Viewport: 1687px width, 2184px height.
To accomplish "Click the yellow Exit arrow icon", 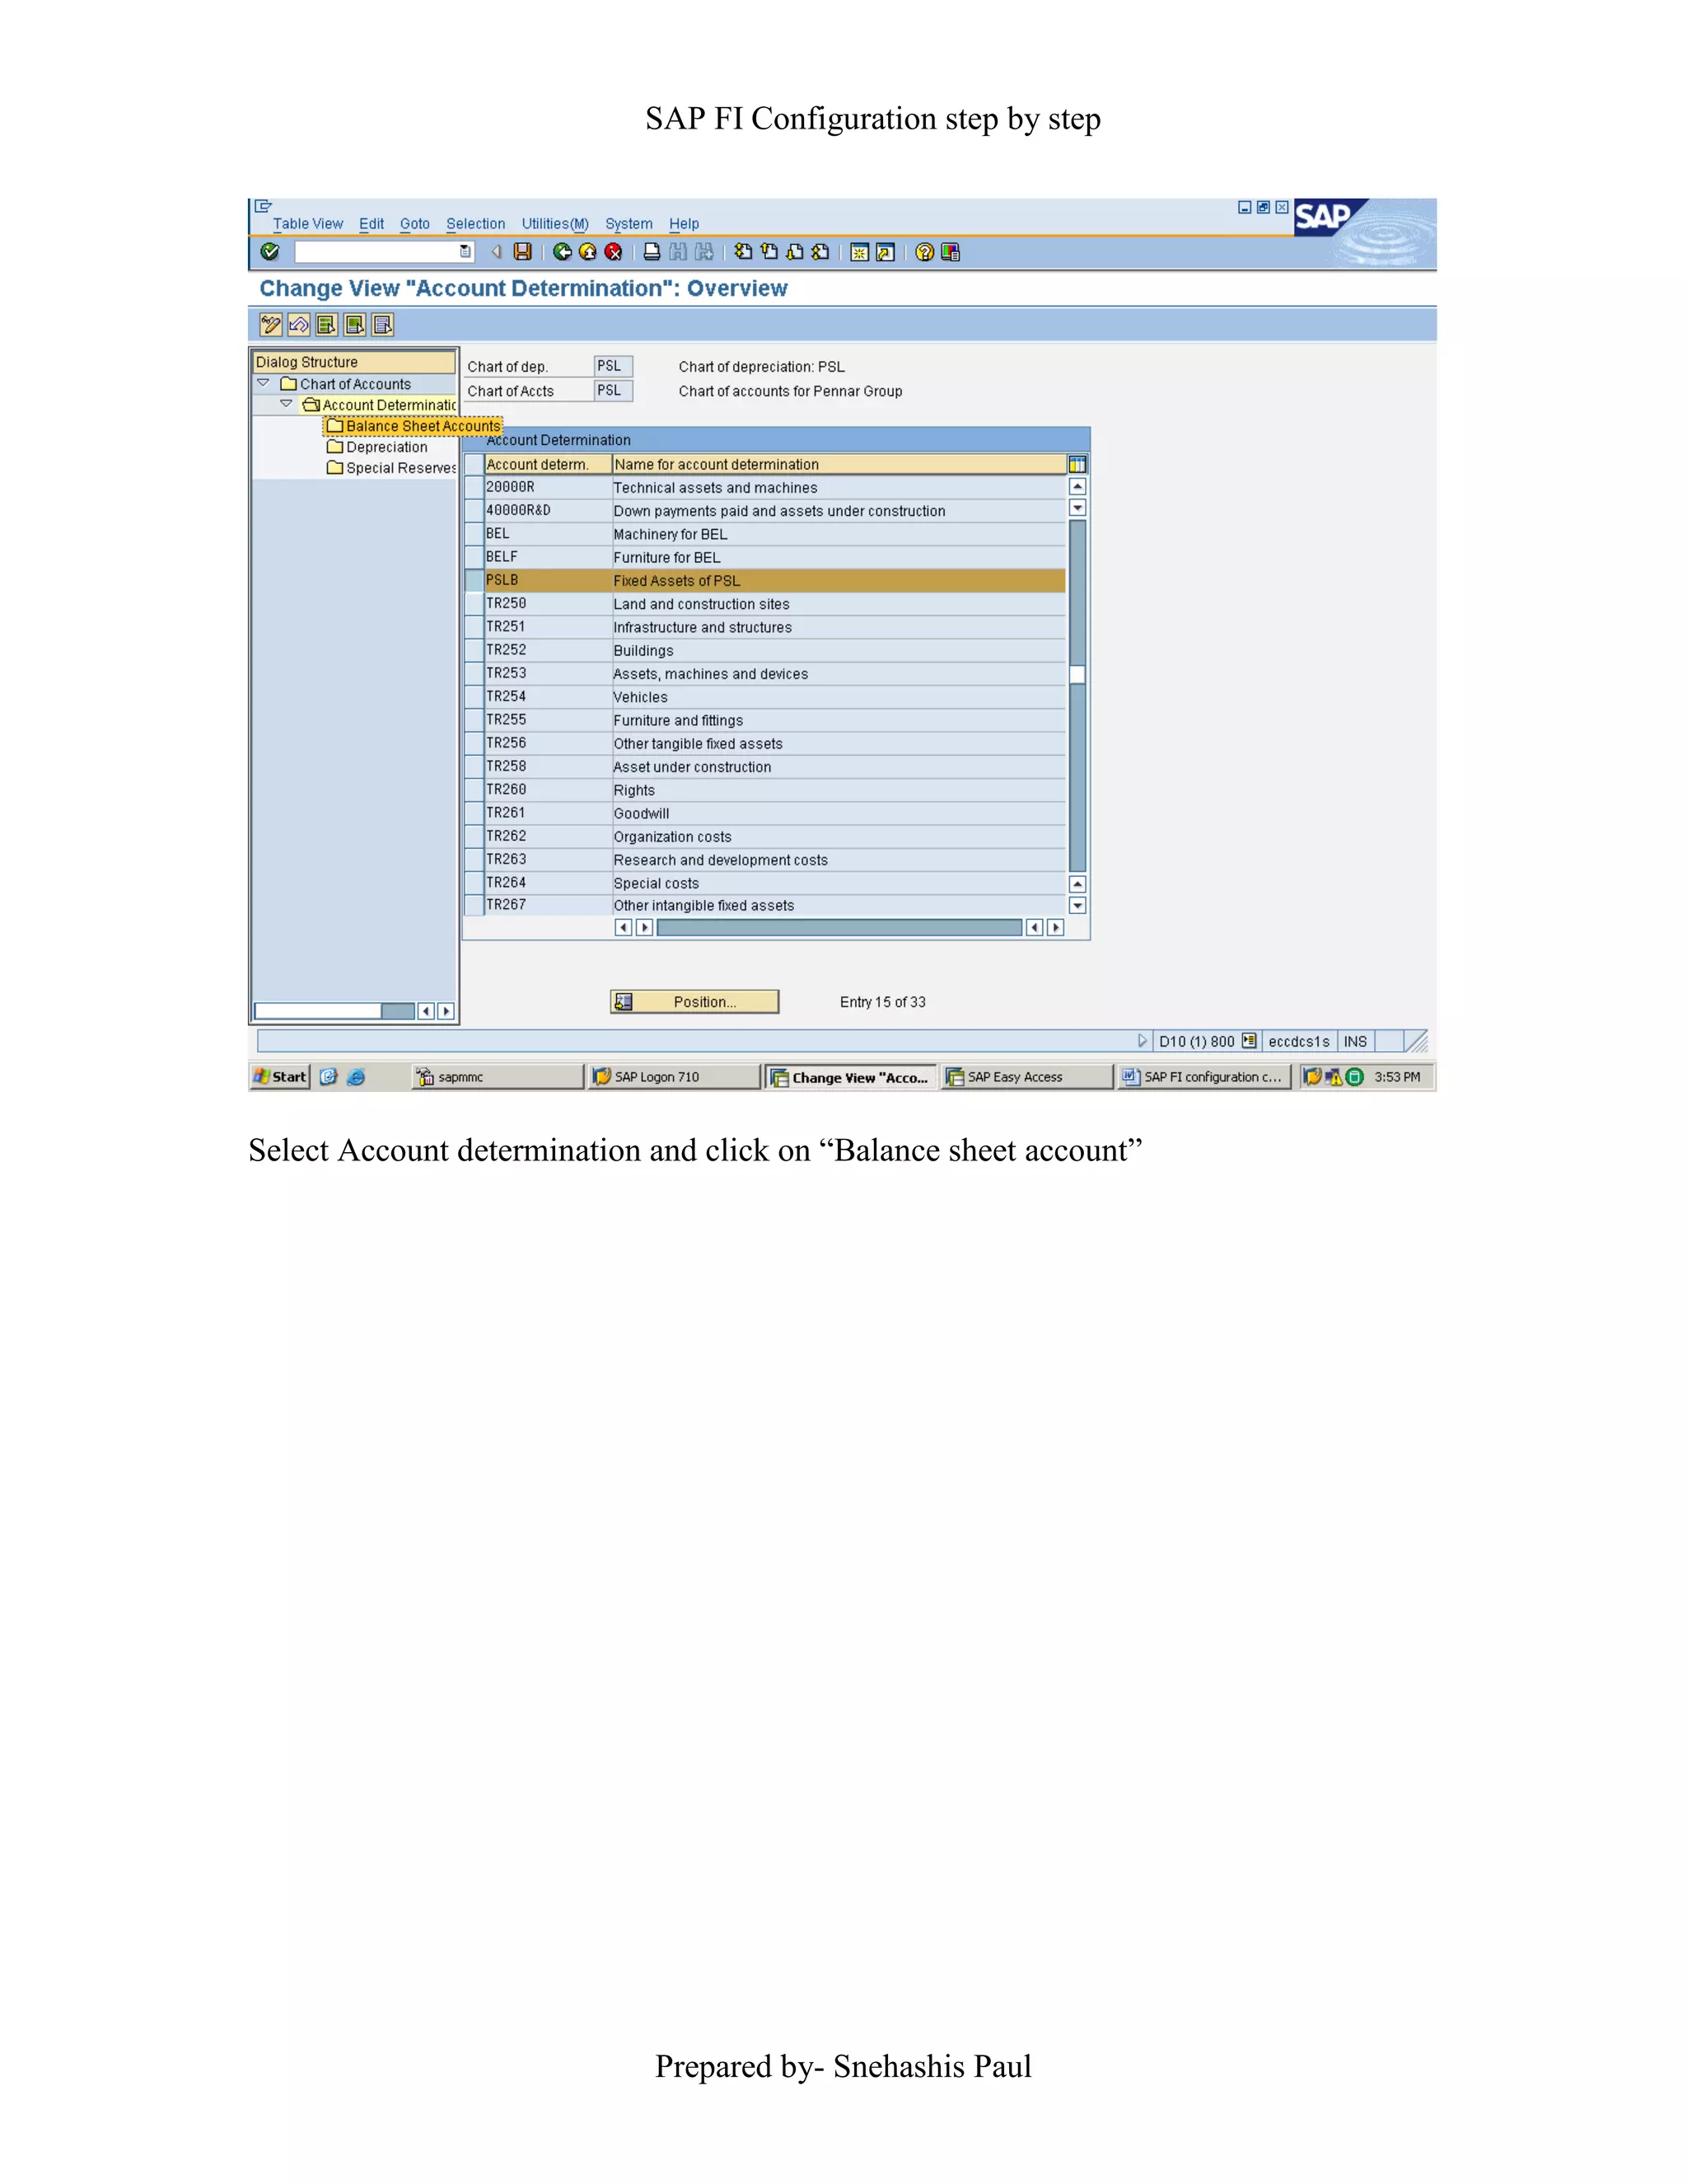I will point(587,252).
